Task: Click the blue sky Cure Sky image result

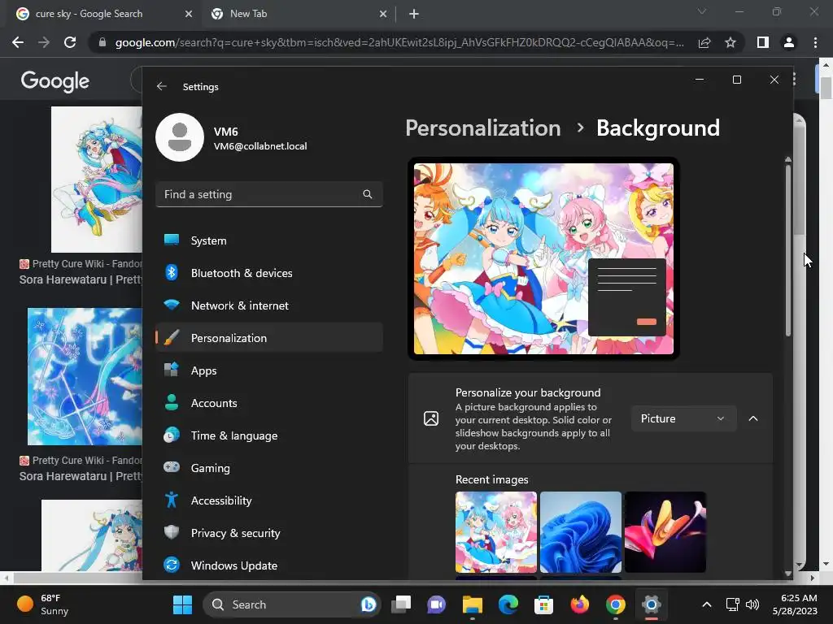Action: (x=85, y=376)
